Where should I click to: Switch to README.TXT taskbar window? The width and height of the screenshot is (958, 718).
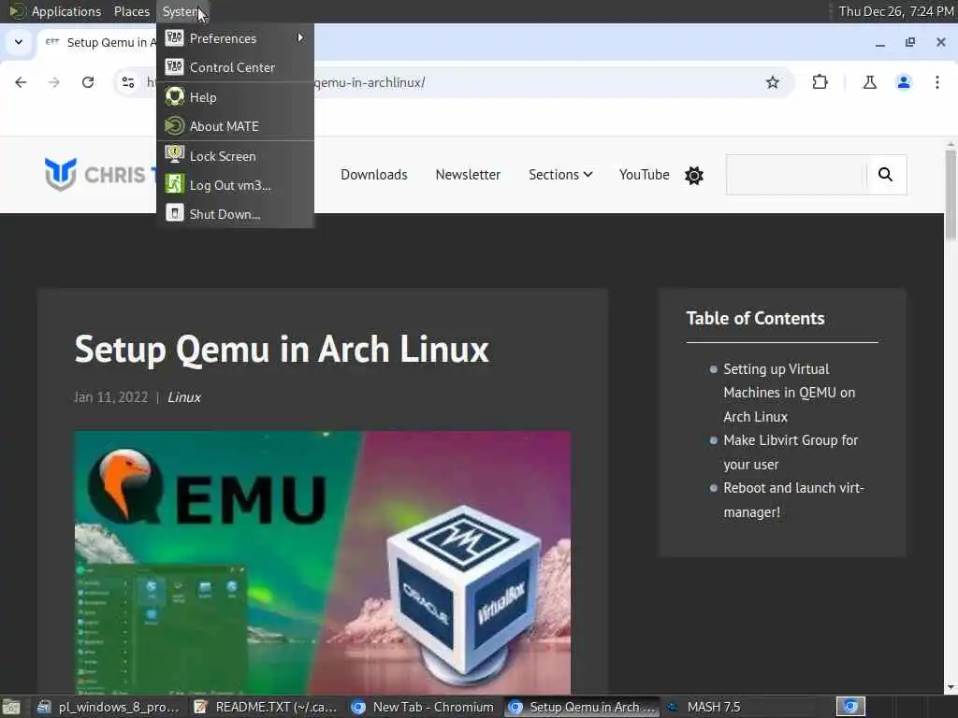point(266,707)
